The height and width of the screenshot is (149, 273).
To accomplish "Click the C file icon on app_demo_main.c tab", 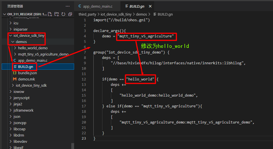I will tap(80, 6).
